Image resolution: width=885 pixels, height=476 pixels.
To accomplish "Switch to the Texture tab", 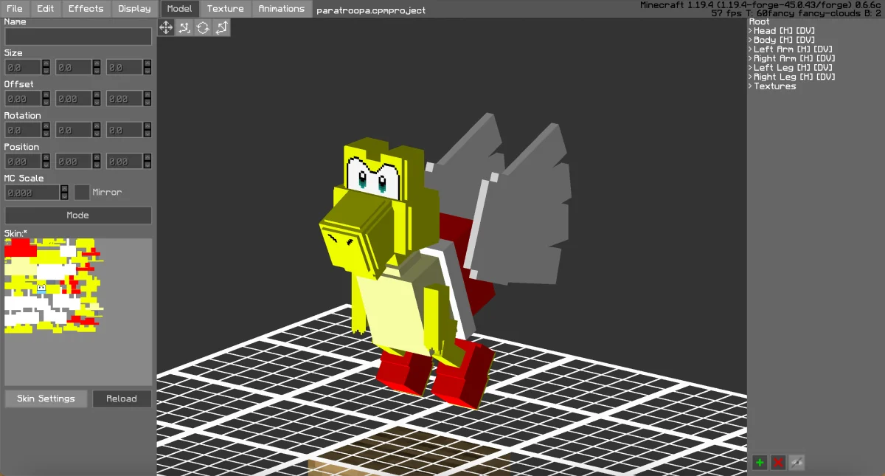I will click(x=226, y=9).
